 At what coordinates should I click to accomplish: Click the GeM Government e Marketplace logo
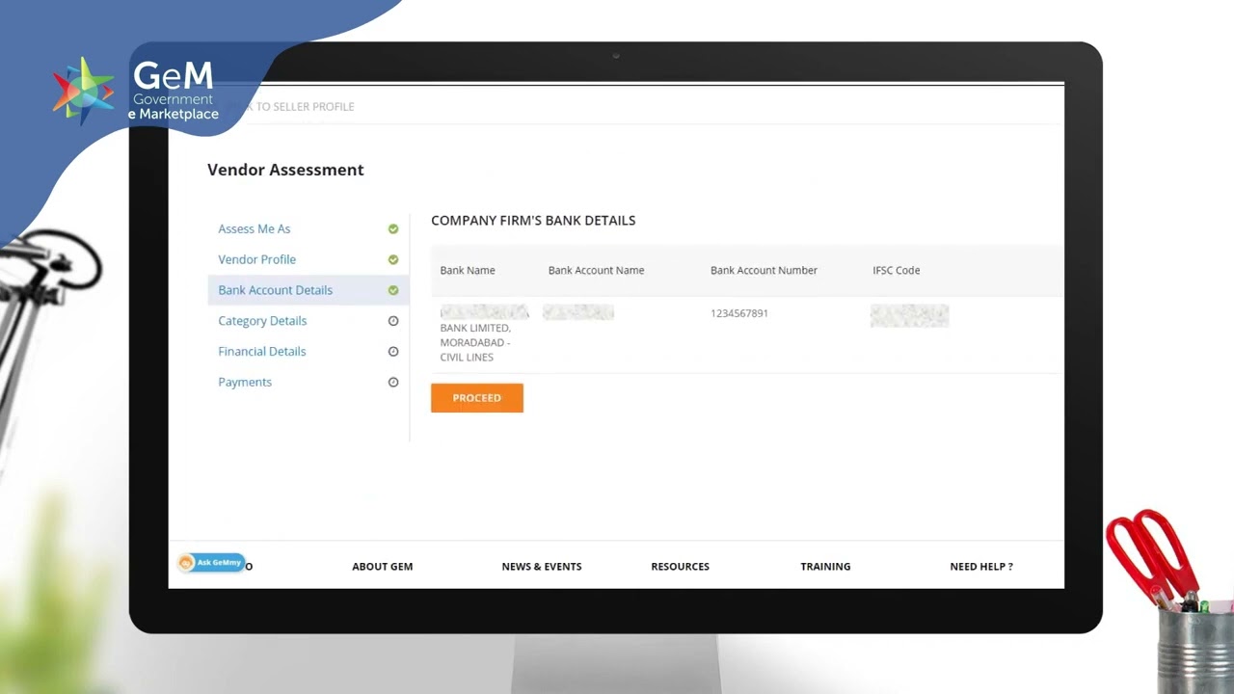pyautogui.click(x=135, y=92)
